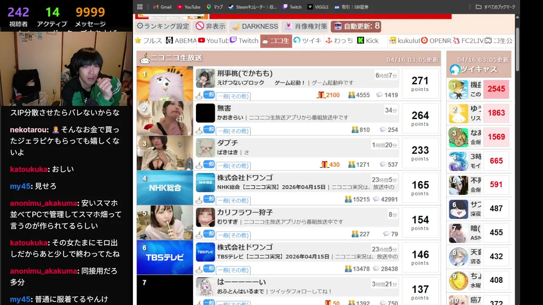Click TBSテレビ channel avatar icon

tap(205, 252)
